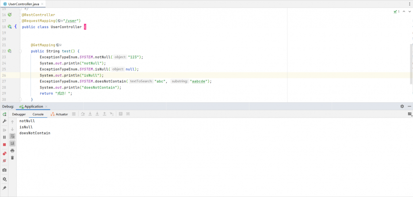Pause the running program
413x197 pixels.
click(x=4, y=137)
